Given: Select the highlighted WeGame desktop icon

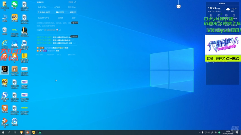Looking at the screenshot, I should coord(5,70).
